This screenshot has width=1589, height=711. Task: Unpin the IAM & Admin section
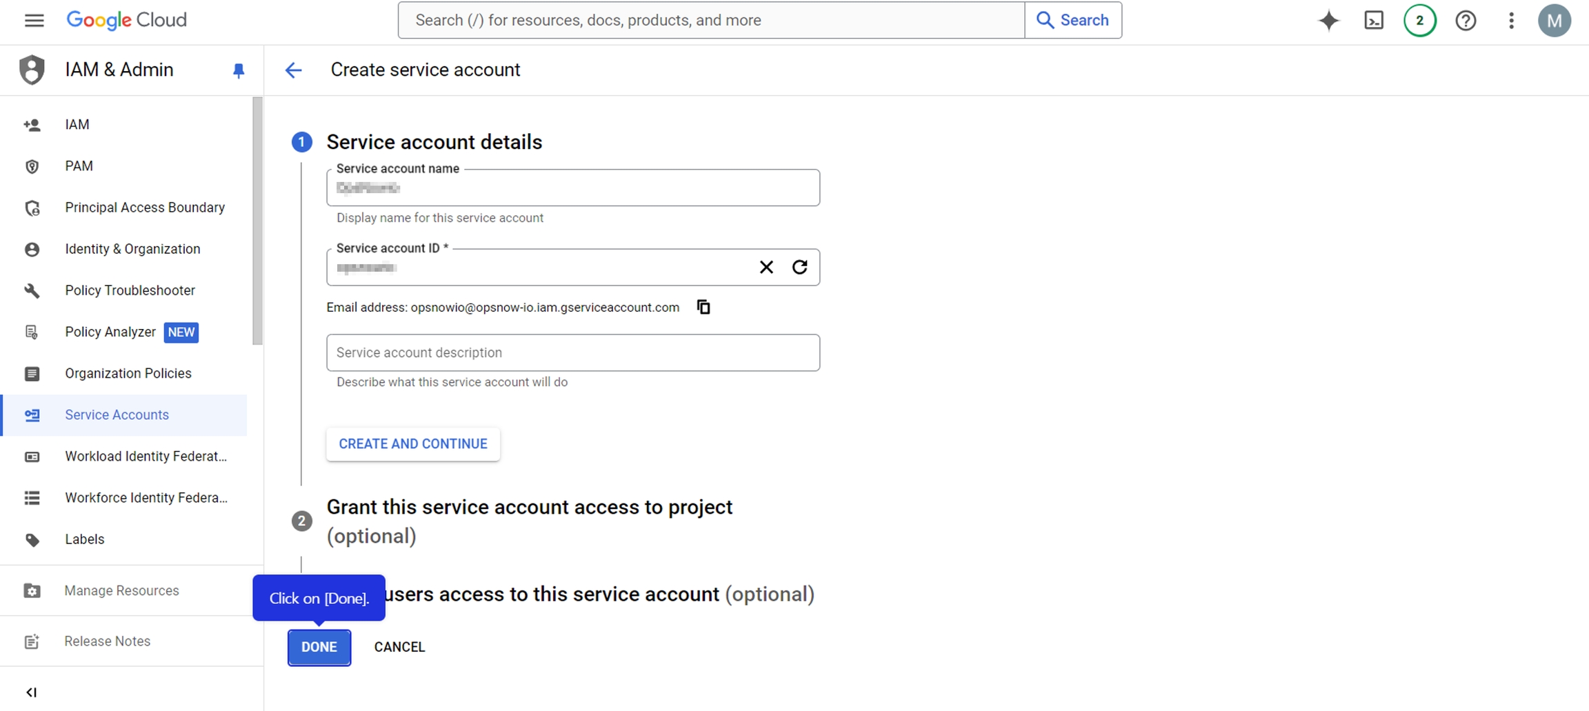click(239, 70)
